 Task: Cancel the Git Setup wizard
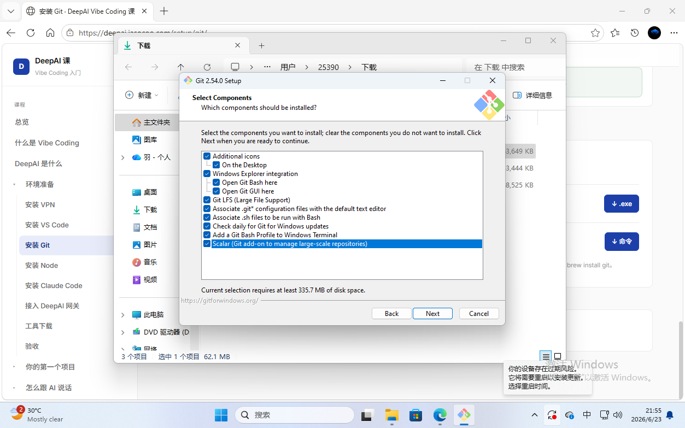point(479,314)
